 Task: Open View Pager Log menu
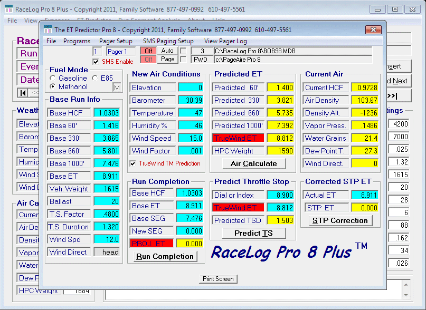pos(225,41)
